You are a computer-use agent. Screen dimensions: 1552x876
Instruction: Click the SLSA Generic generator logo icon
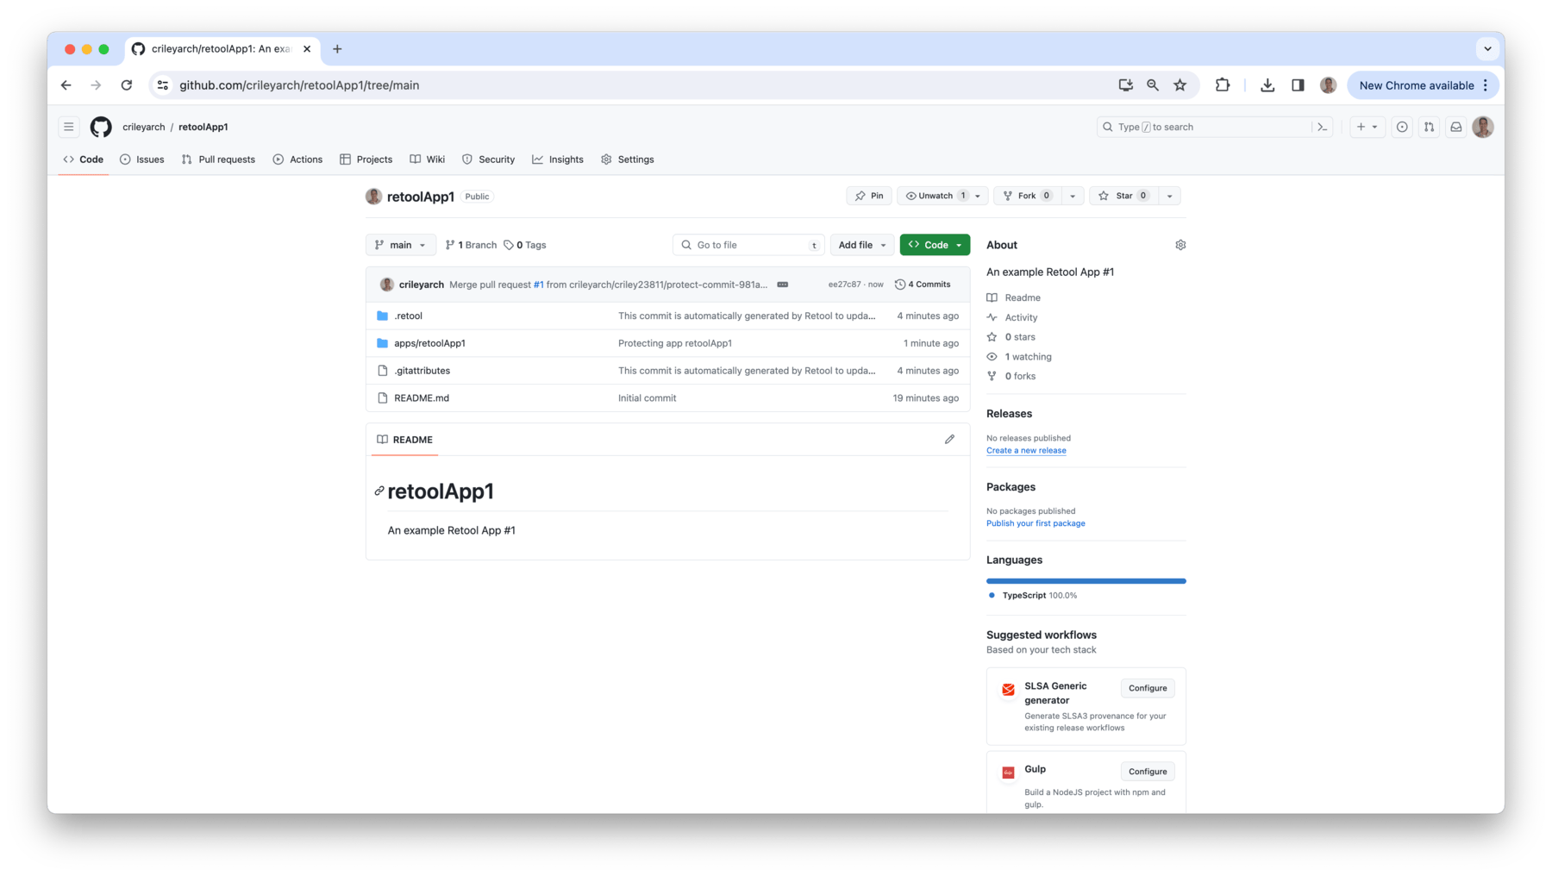coord(1008,689)
